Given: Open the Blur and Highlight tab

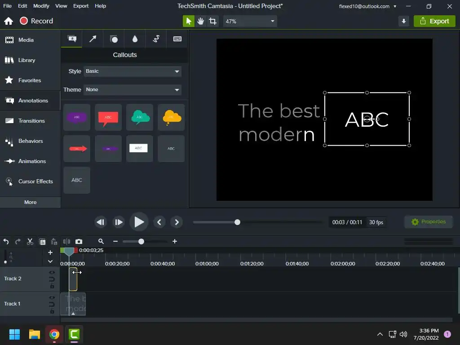Looking at the screenshot, I should [135, 39].
